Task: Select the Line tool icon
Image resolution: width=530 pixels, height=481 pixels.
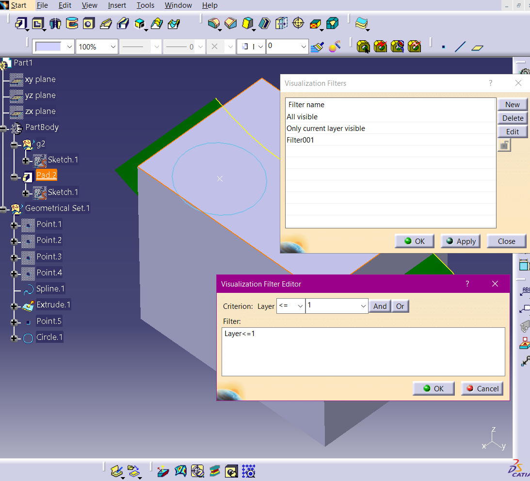Action: (460, 47)
